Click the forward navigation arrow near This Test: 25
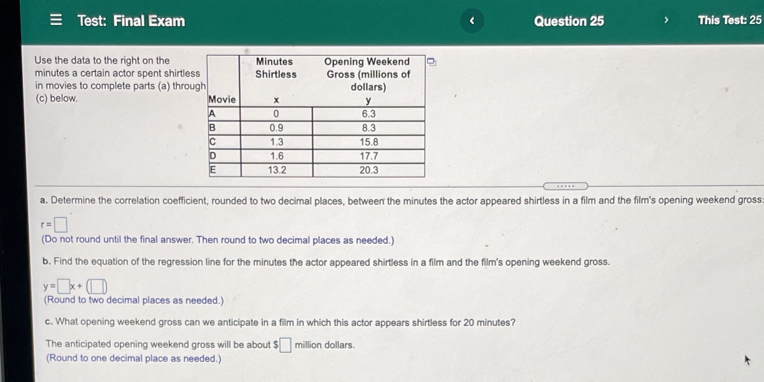This screenshot has height=382, width=764. (666, 21)
